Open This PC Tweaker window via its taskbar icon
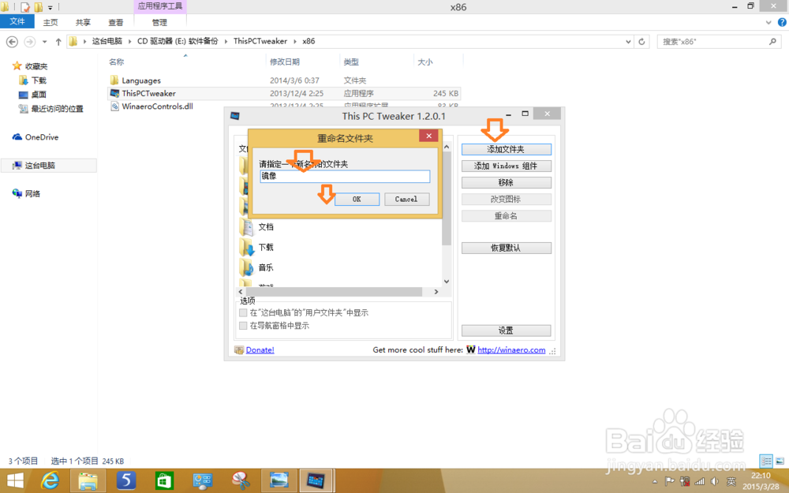The width and height of the screenshot is (789, 493). (316, 480)
